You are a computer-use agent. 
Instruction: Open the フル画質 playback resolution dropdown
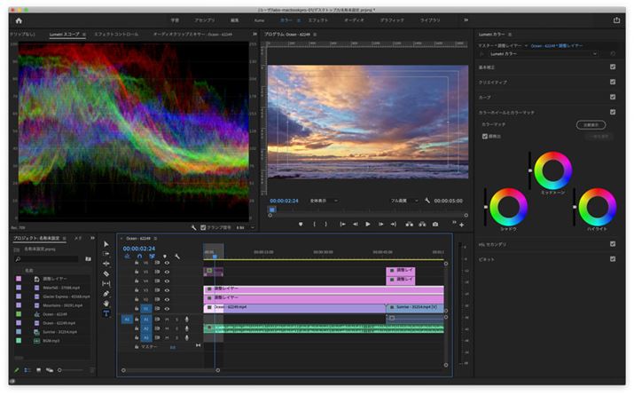[x=406, y=201]
